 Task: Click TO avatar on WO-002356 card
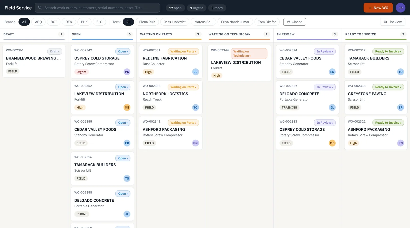pyautogui.click(x=127, y=179)
